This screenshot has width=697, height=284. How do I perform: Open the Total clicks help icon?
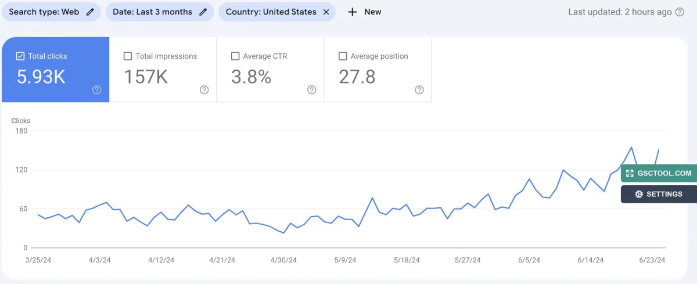point(97,90)
